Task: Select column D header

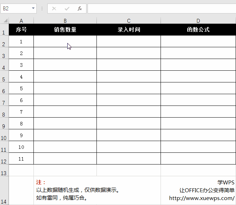Action: pyautogui.click(x=198, y=21)
